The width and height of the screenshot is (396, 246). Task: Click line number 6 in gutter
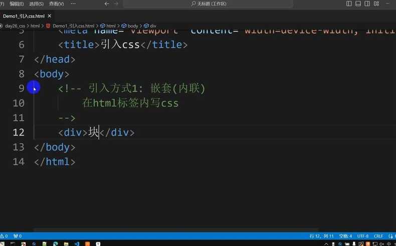(22, 45)
